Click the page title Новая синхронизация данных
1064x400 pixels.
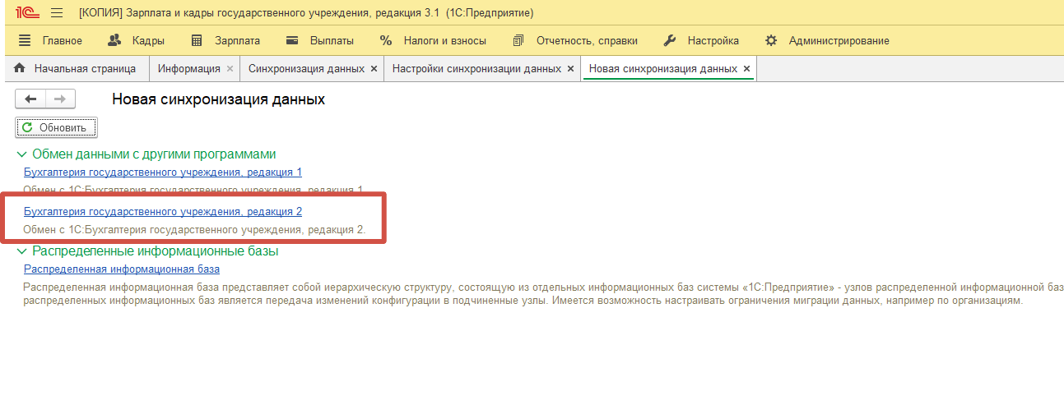coord(218,99)
